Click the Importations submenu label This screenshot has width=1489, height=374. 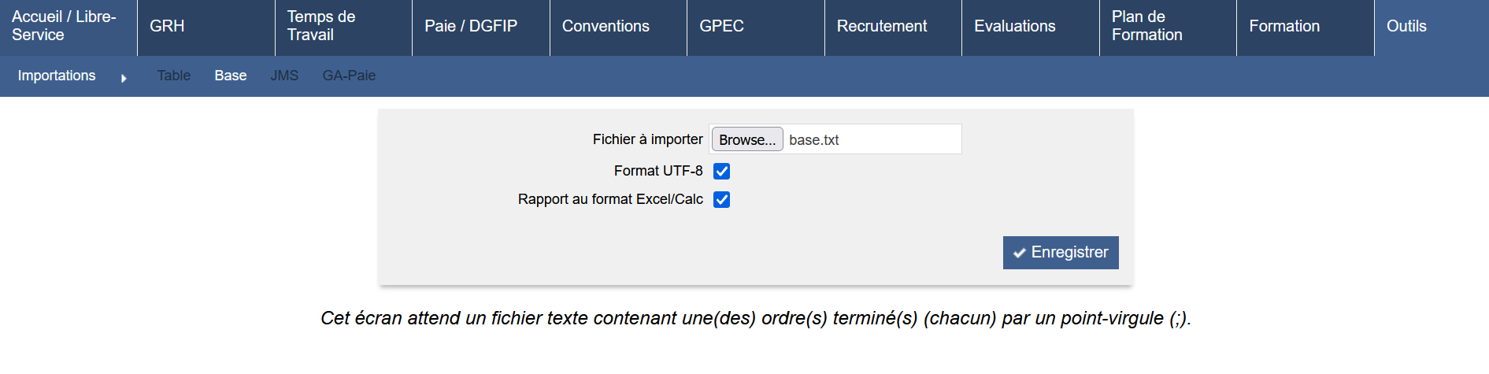(57, 76)
